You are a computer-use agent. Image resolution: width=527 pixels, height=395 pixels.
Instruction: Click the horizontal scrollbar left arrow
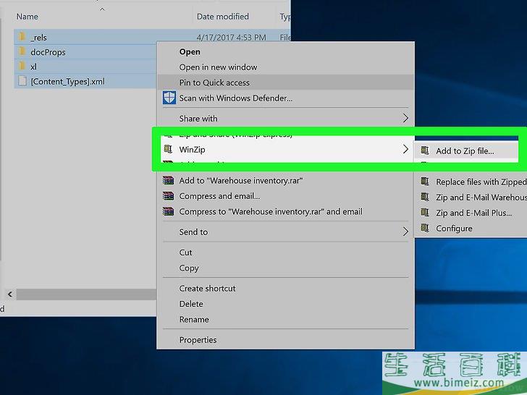[10, 294]
